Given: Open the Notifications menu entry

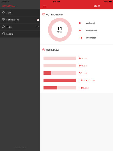Looking at the screenshot, I should pos(20,20).
